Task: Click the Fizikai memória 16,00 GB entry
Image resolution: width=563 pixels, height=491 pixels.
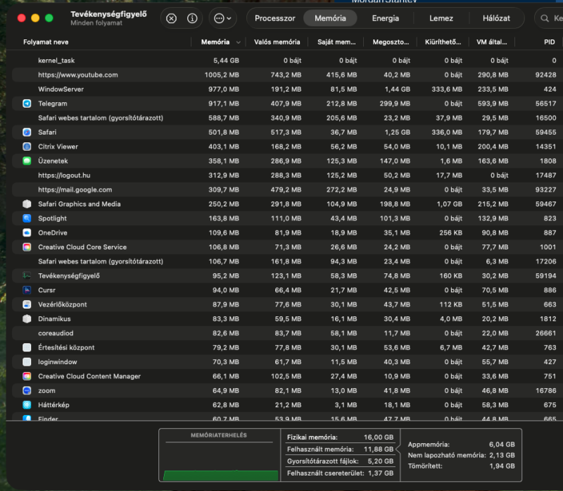Action: tap(340, 437)
